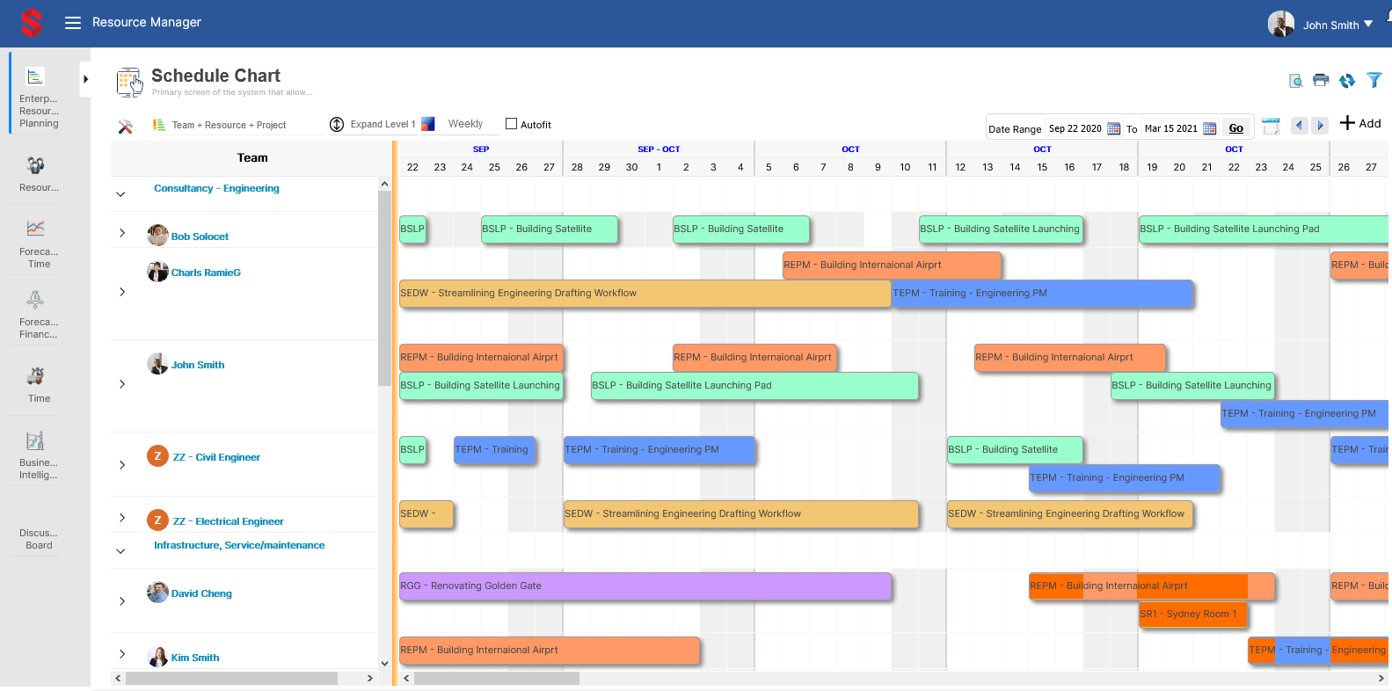1392x691 pixels.
Task: Open the calendar picker for end date
Action: (1209, 128)
